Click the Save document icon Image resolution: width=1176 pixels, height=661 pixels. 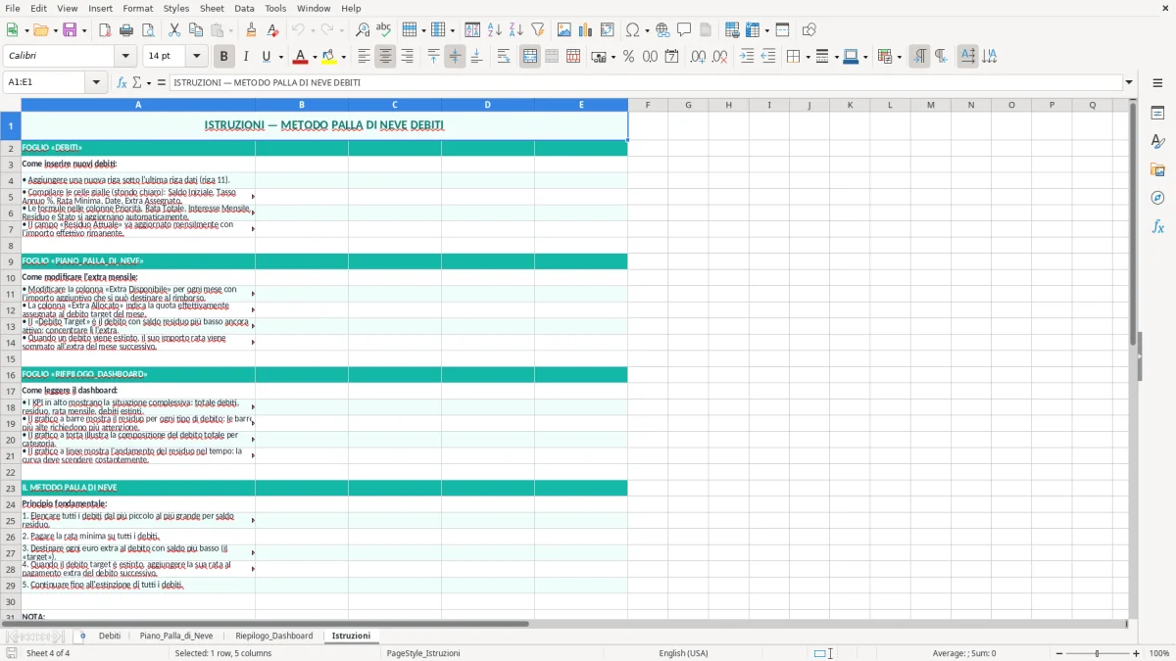70,30
